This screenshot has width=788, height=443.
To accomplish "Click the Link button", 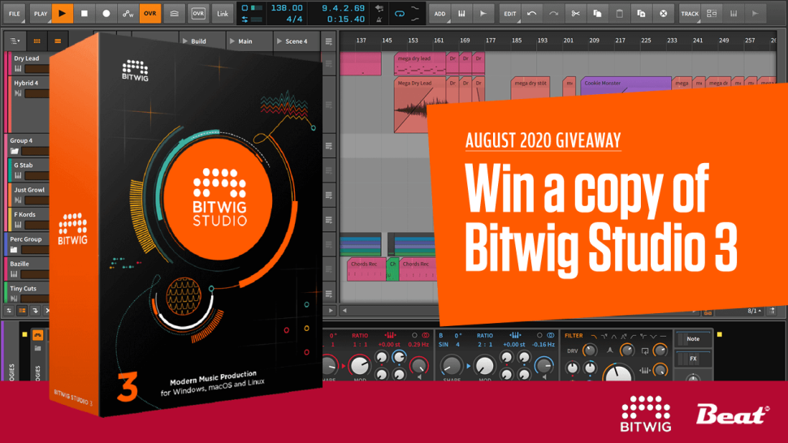I will point(223,14).
